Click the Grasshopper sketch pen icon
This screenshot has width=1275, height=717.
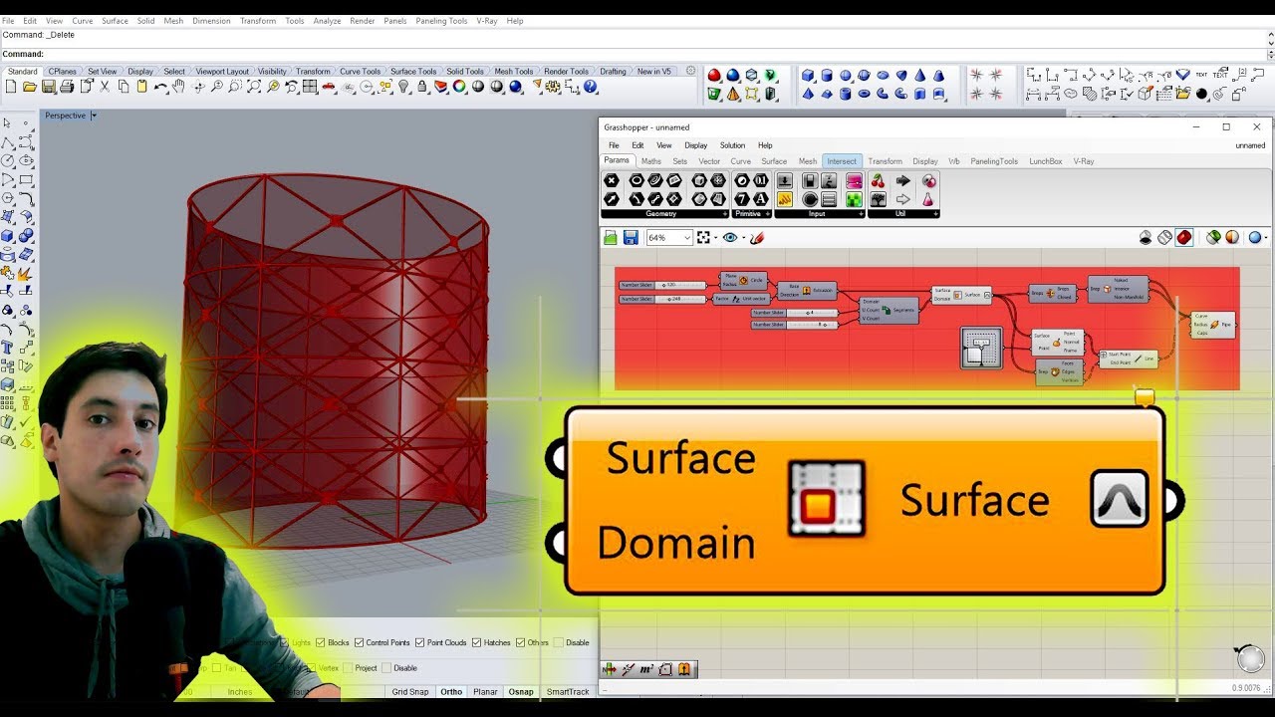point(757,237)
